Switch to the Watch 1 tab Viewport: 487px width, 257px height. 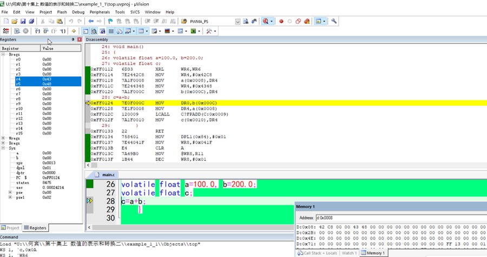[x=348, y=253]
